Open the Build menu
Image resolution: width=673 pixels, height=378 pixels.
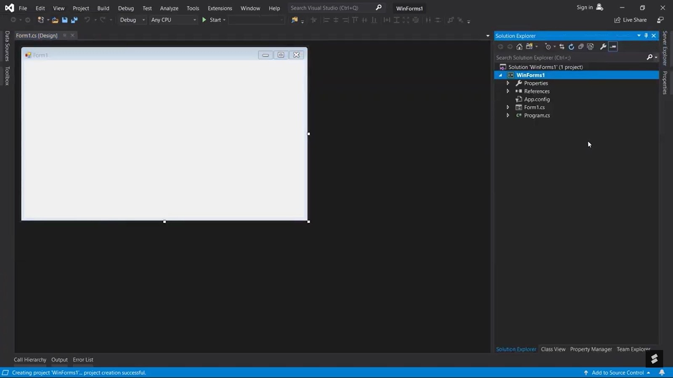pos(103,8)
